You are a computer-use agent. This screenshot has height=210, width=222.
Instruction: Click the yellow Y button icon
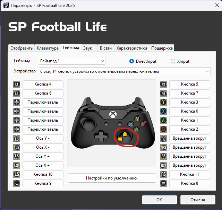point(163,102)
